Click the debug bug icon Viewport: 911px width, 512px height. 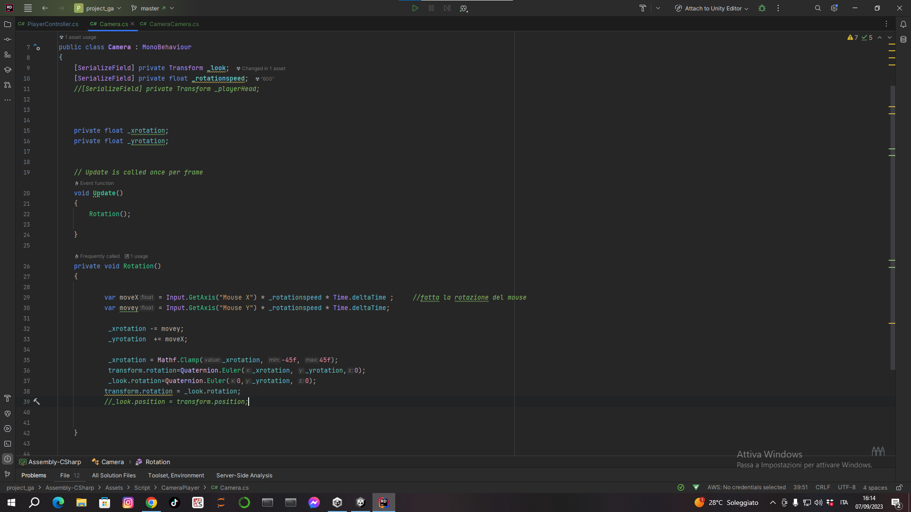point(762,8)
